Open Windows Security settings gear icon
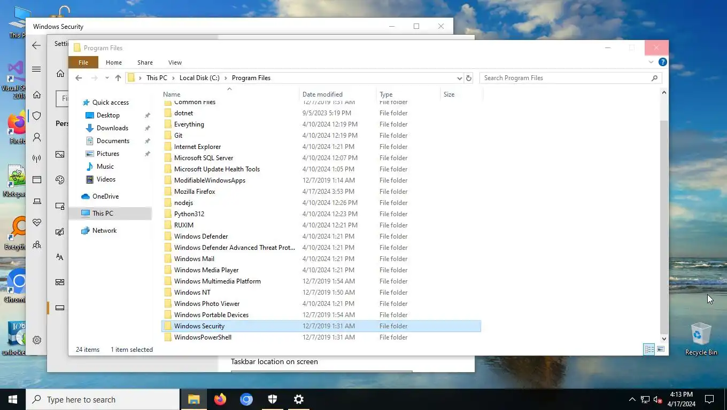This screenshot has height=410, width=727. 37,340
